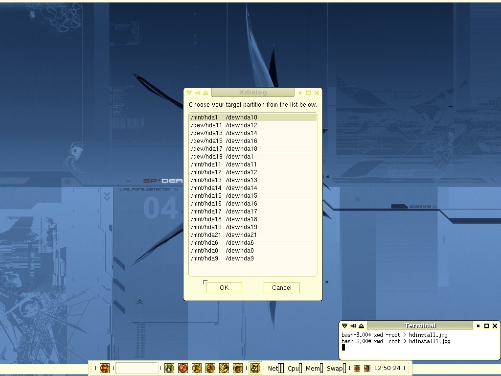Open the taskbar main menu icon before the text box
This screenshot has height=376, width=501.
(105, 368)
